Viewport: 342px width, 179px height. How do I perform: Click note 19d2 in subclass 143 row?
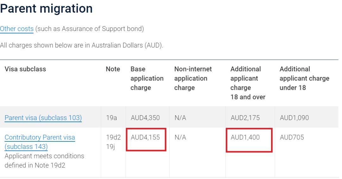click(113, 137)
